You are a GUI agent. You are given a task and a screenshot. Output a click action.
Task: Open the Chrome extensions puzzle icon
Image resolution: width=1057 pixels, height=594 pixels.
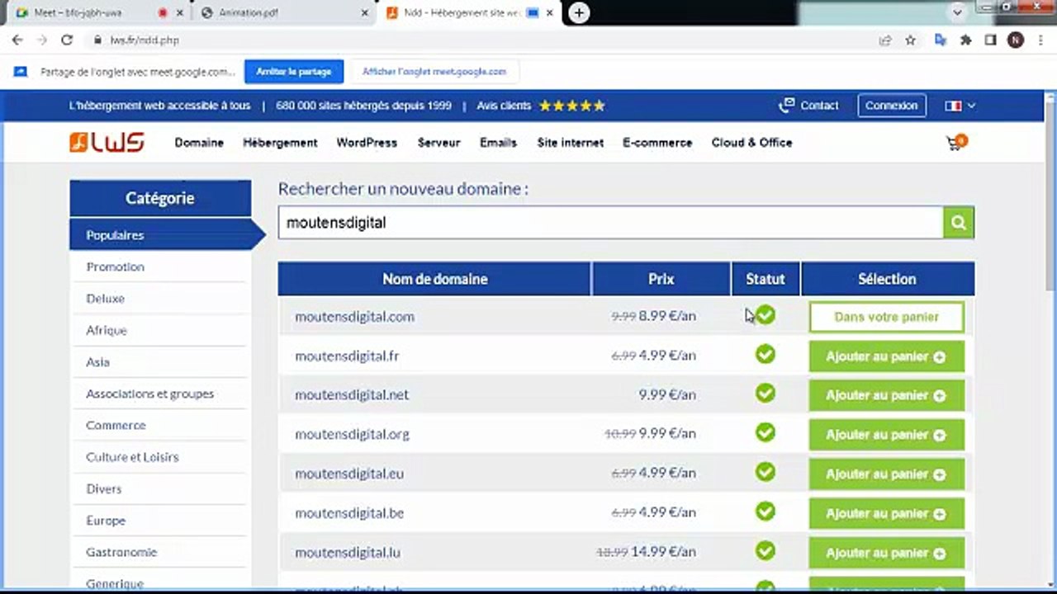tap(965, 40)
